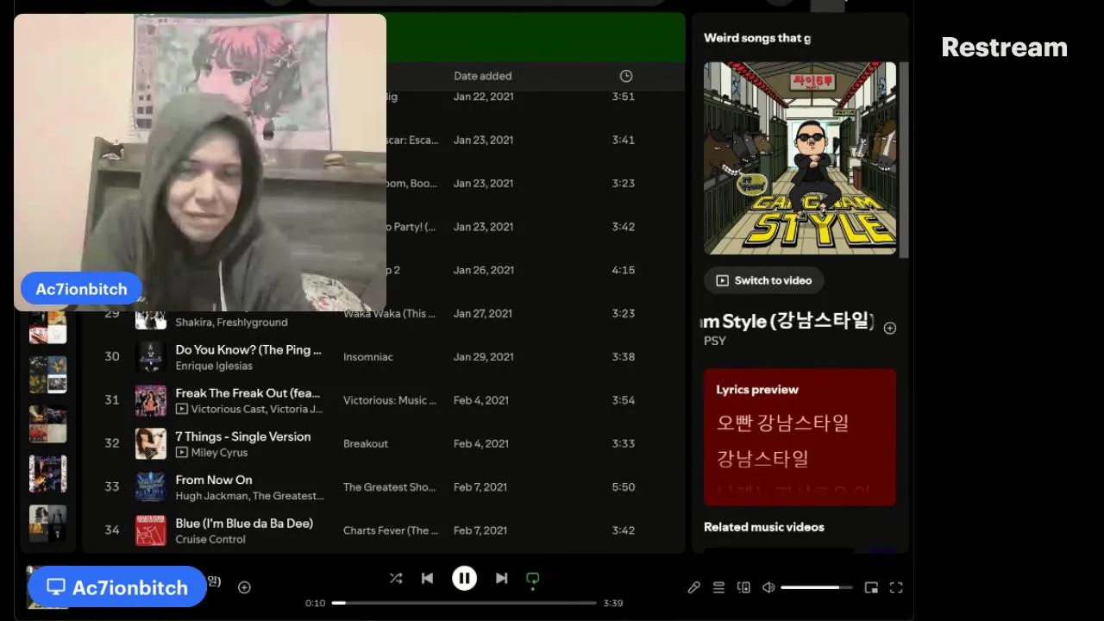This screenshot has height=621, width=1104.
Task: Open the Breakout album link
Action: (366, 443)
